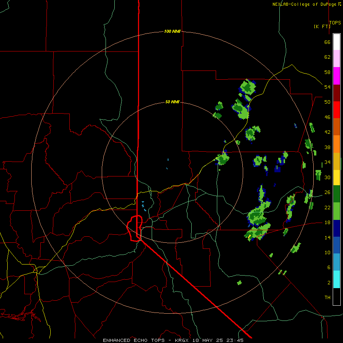Screen dimensions: 343x343
Task: Click the 42 scale label
Action: [327, 132]
